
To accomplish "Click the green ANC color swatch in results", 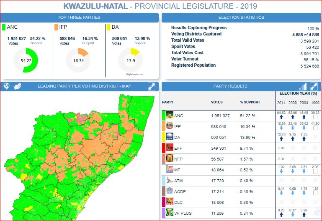I will point(164,116).
